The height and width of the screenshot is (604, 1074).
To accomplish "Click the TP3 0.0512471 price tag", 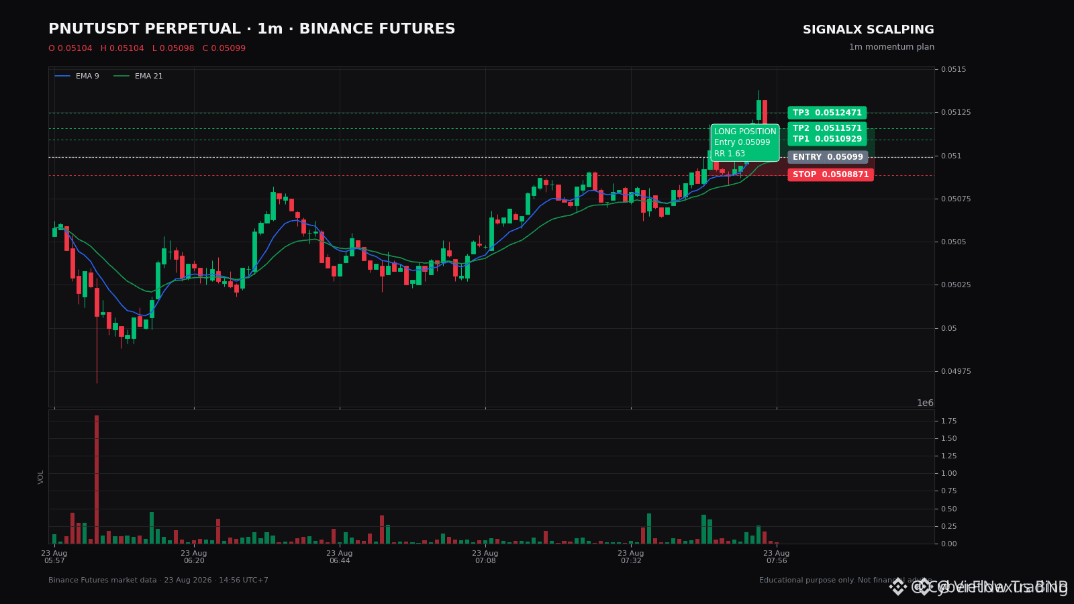I will click(x=827, y=113).
